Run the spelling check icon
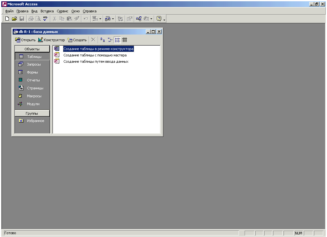 click(x=45, y=19)
